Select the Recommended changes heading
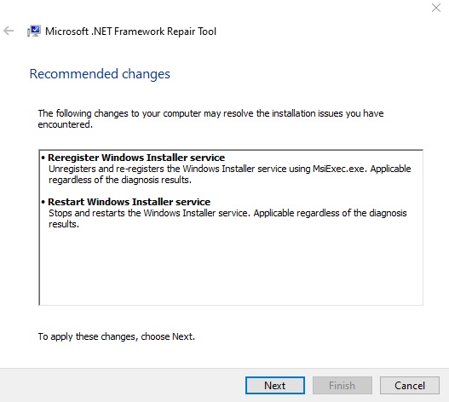 [100, 74]
